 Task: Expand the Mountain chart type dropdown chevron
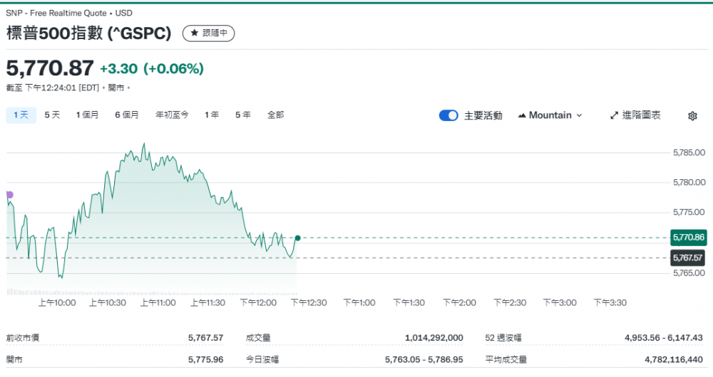point(579,115)
